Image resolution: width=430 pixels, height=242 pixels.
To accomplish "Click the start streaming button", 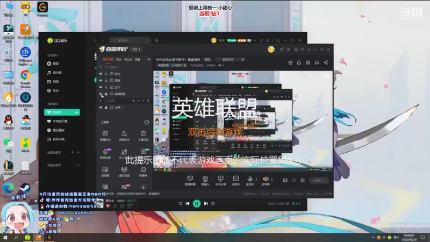I will 319,180.
